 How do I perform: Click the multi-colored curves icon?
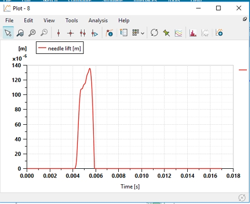178,33
